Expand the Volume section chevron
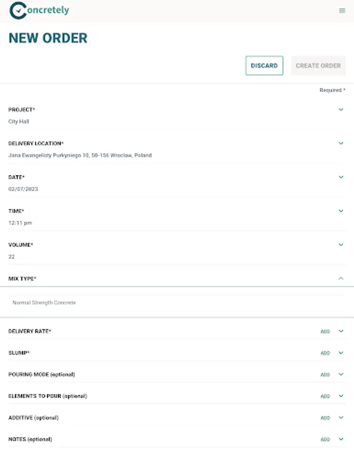The height and width of the screenshot is (469, 354). pos(341,245)
